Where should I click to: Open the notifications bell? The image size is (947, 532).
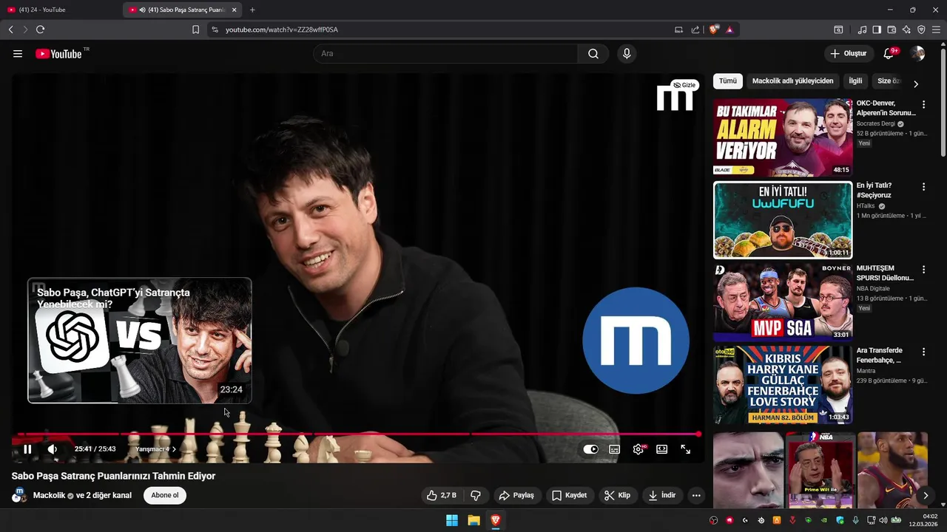pos(889,54)
